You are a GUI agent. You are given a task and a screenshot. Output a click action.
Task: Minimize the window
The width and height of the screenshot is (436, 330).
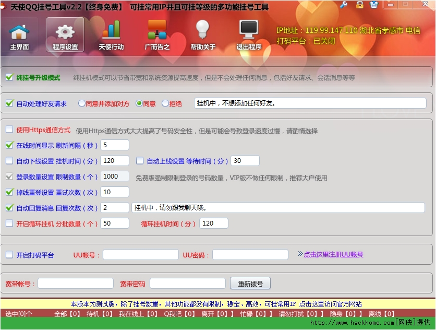[x=391, y=5]
